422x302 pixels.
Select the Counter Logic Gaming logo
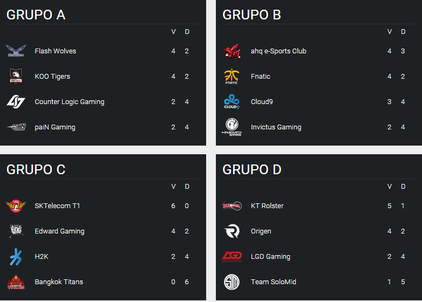tap(16, 101)
